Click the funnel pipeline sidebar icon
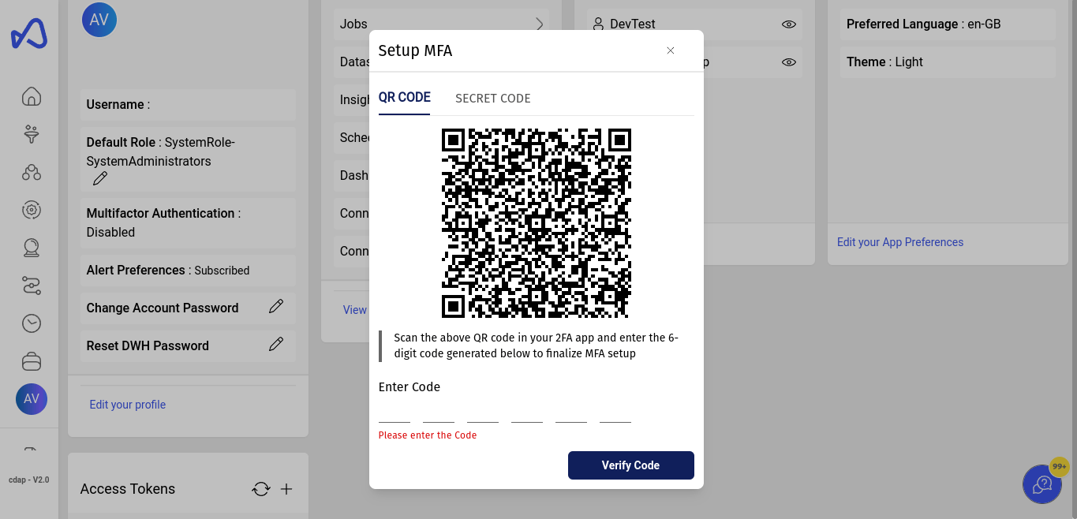Screen dimensions: 1077x519 (32, 134)
